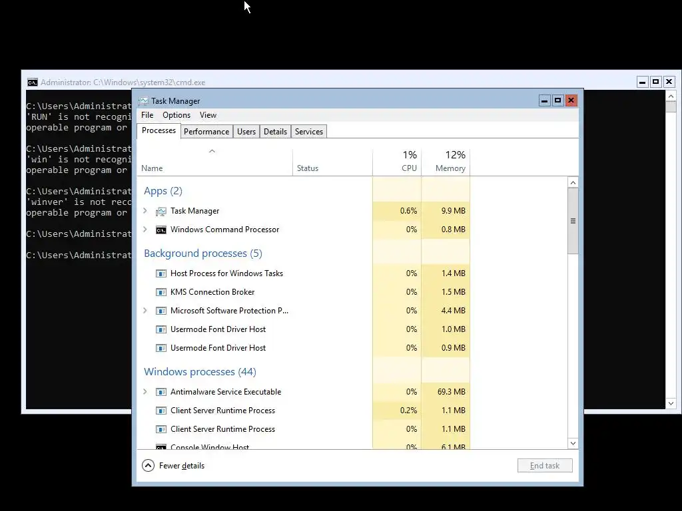Screen dimensions: 682x511
Task: Expand Microsoft Software Protection row
Action: [145, 311]
